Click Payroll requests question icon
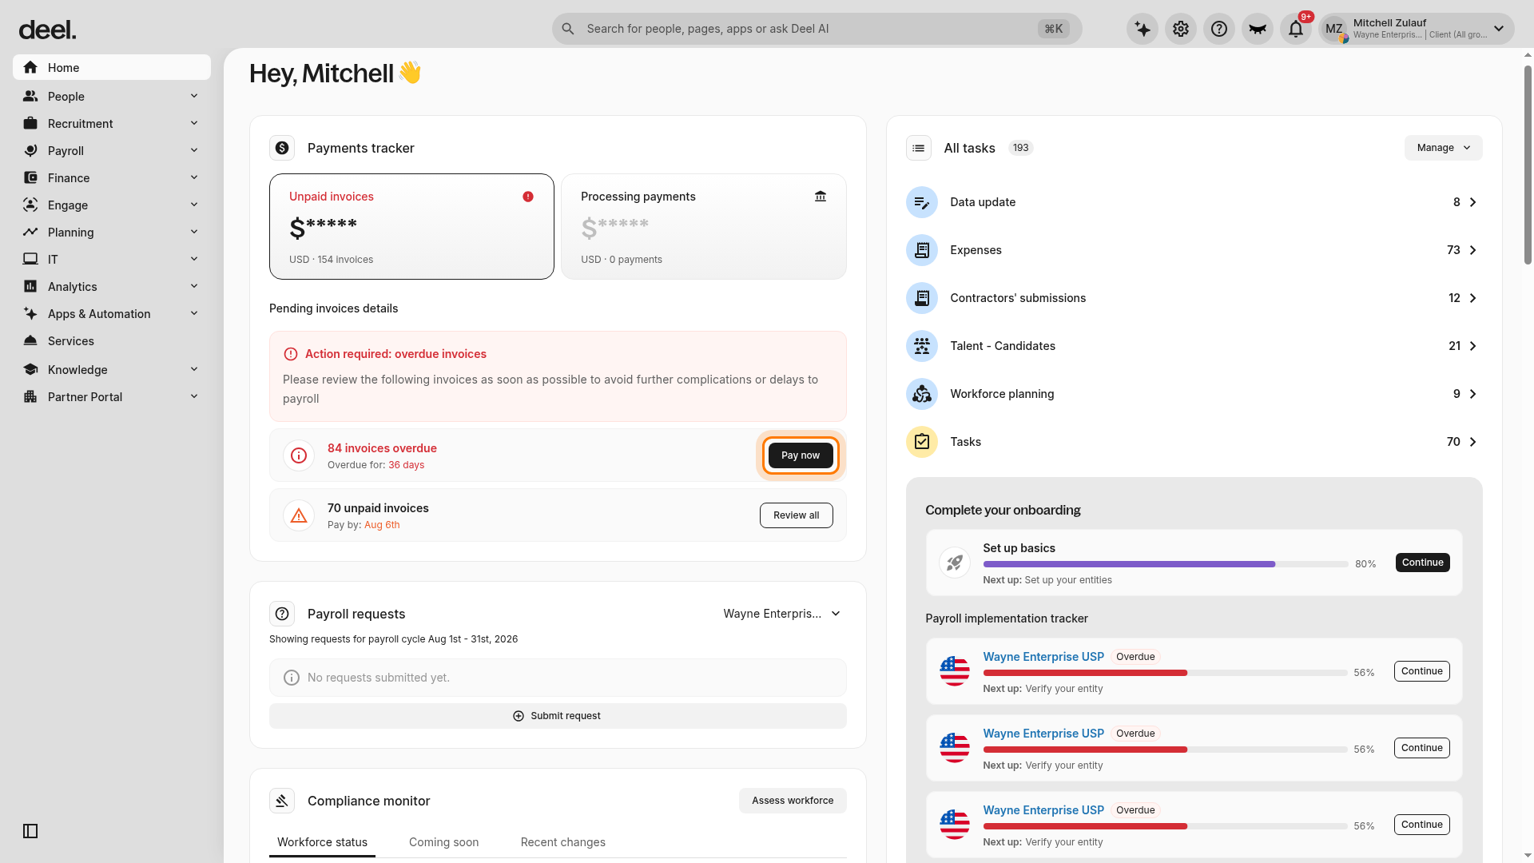The height and width of the screenshot is (863, 1534). click(282, 614)
